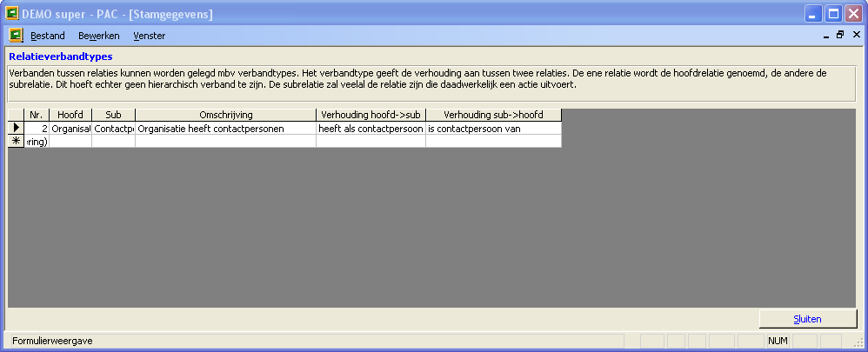Click the empty Verhouding hoofd->sub cell in new row
Viewport: 868px width, 352px height.
coord(371,141)
